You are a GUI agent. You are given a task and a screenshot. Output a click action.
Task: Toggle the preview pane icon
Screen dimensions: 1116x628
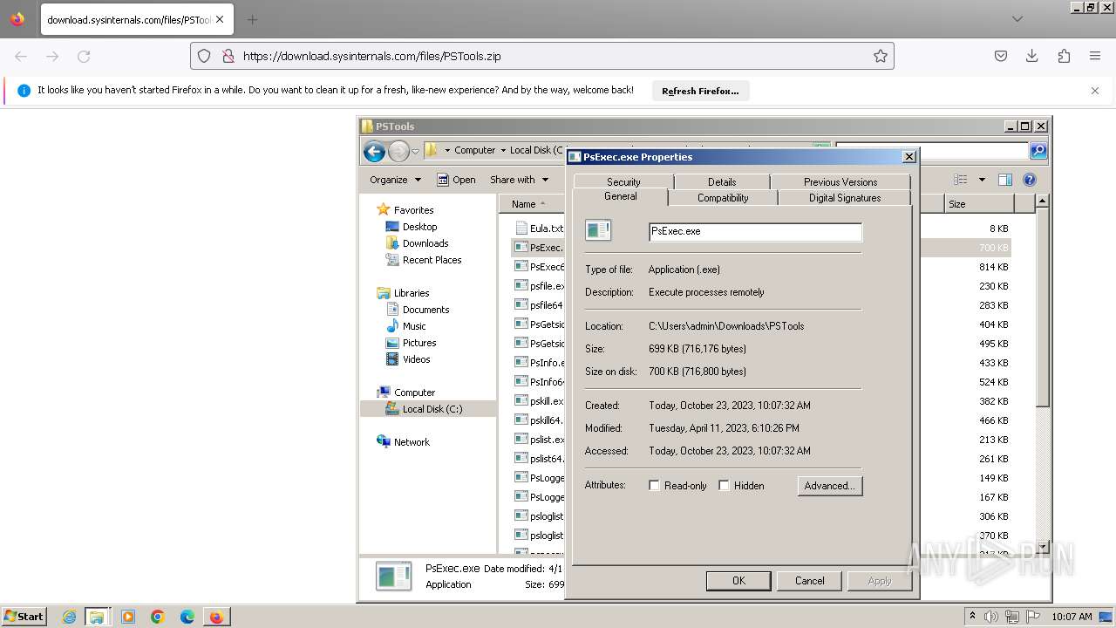tap(1005, 180)
